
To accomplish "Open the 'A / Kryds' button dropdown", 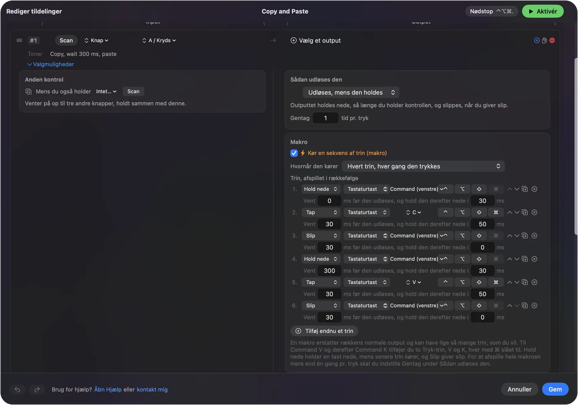I will coord(159,40).
